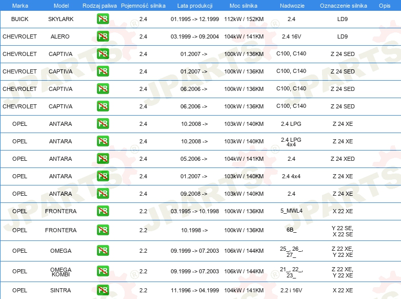
Task: Select the PB icon for Frontera 5_MWL4 row
Action: 103,211
